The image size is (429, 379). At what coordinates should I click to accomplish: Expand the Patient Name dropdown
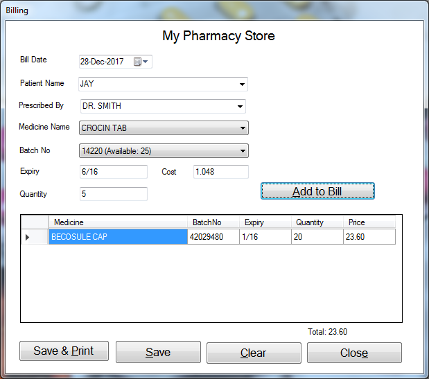242,85
